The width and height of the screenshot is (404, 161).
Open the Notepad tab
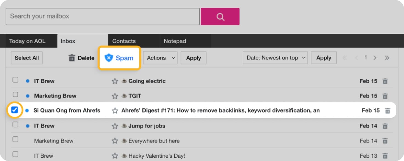tap(175, 41)
